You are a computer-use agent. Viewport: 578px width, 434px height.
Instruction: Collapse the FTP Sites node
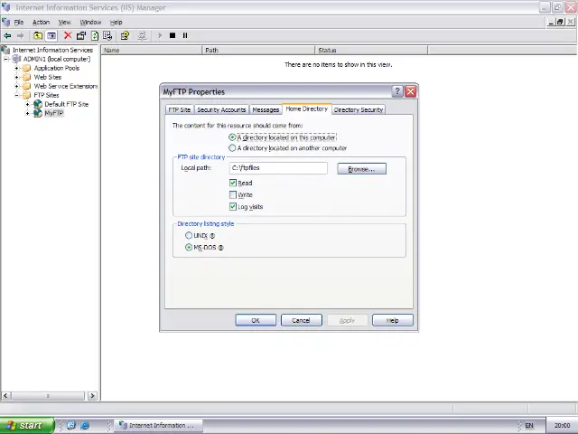pos(16,95)
